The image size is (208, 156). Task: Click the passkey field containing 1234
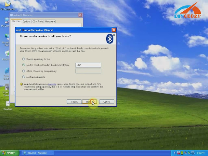point(88,65)
